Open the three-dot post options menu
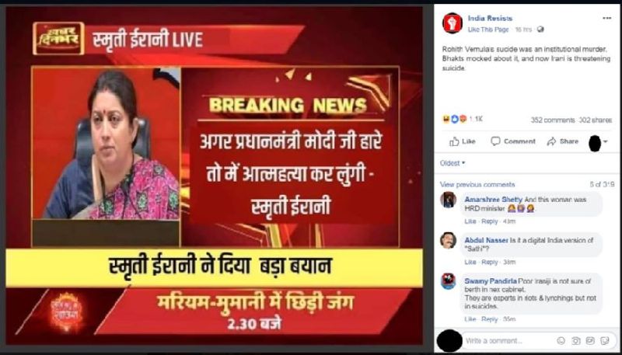Image resolution: width=622 pixels, height=355 pixels. (606, 18)
